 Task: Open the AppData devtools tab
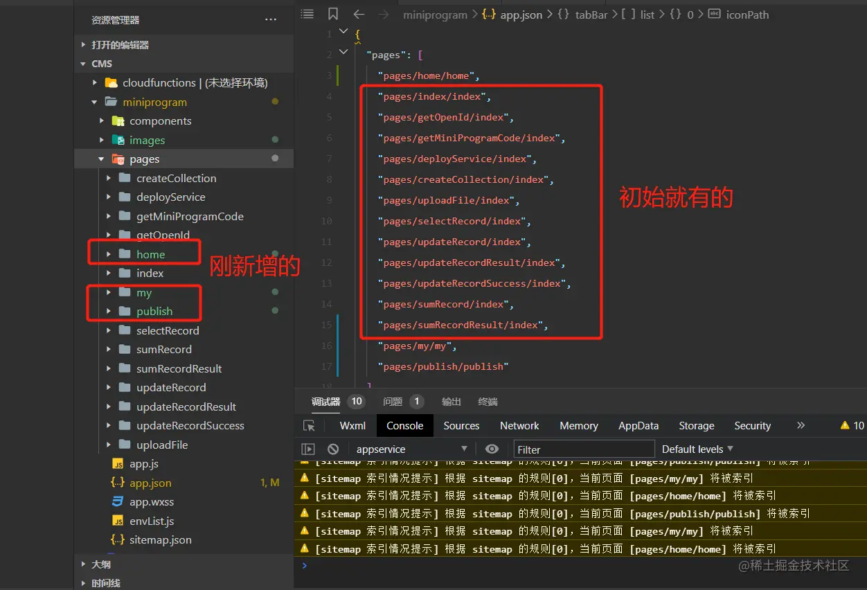tap(638, 425)
